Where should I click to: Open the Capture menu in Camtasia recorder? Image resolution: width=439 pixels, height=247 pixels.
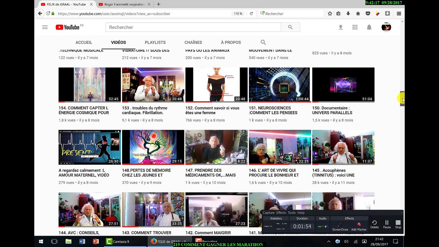point(269,213)
